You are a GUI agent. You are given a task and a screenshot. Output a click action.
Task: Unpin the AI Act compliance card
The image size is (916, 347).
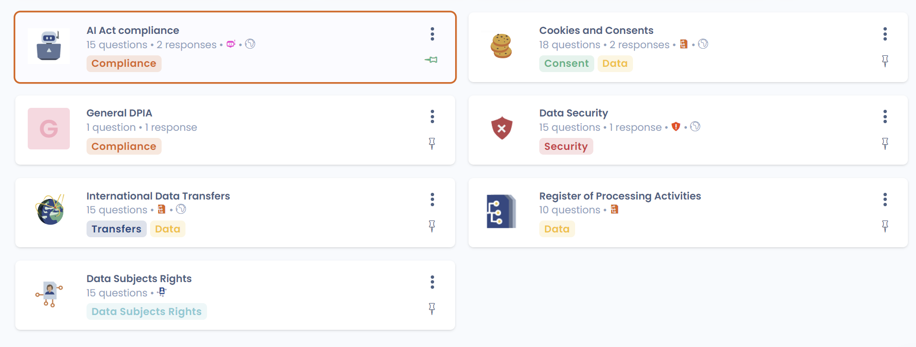[431, 60]
